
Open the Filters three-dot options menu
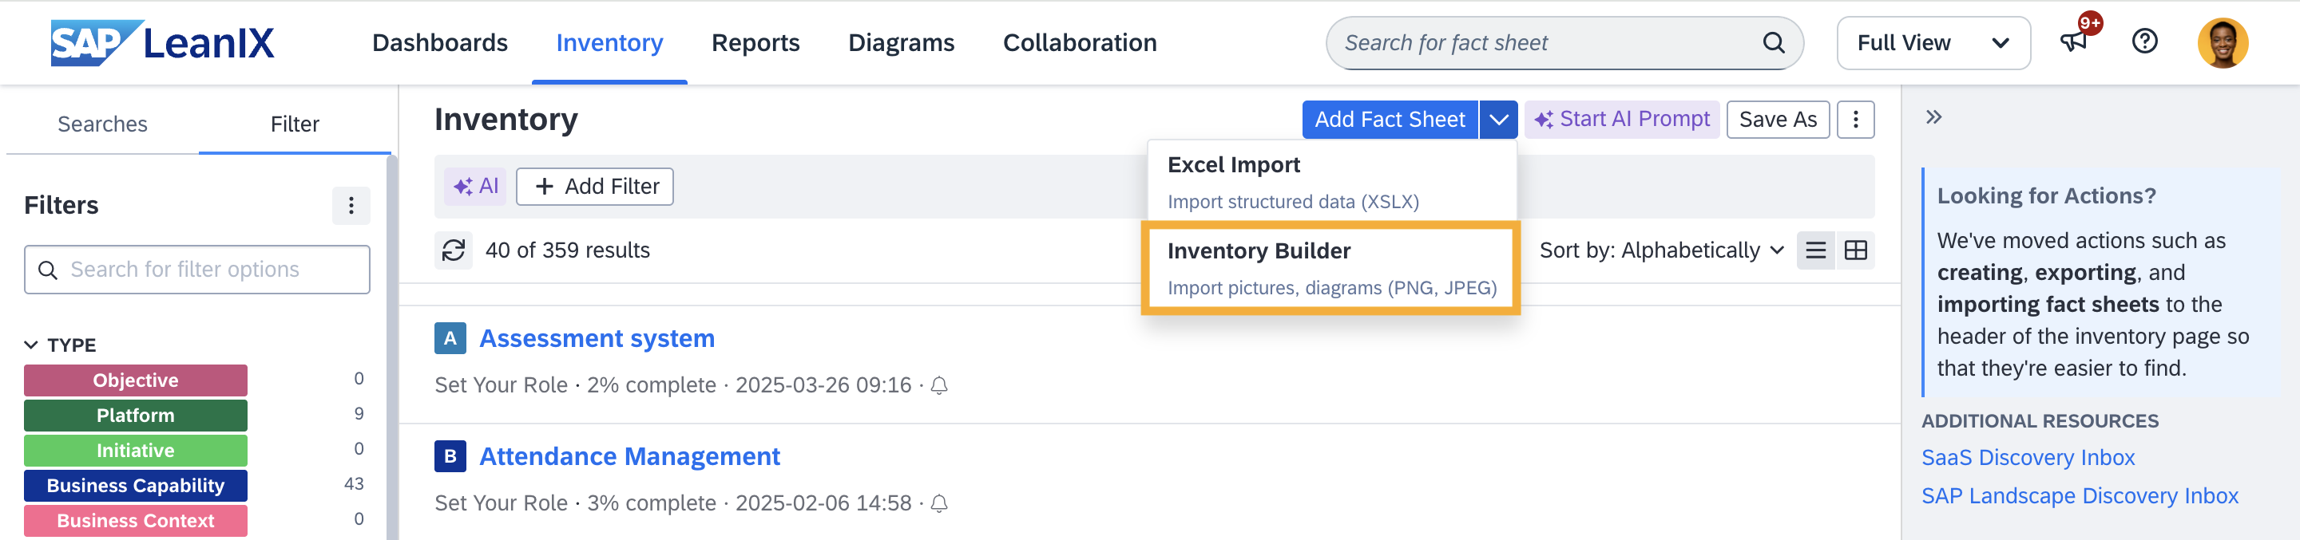tap(351, 206)
